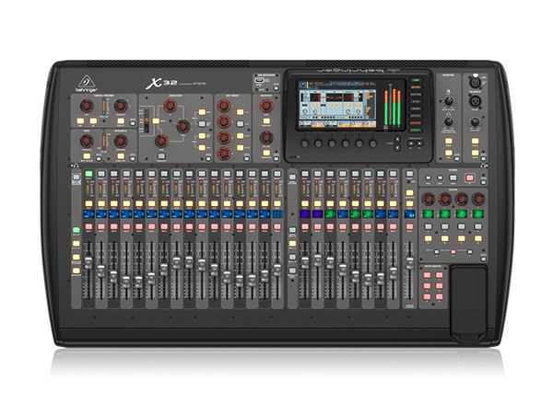Screen dimensions: 553x414
Task: Click the Page Select right arrow
Action: [419, 144]
